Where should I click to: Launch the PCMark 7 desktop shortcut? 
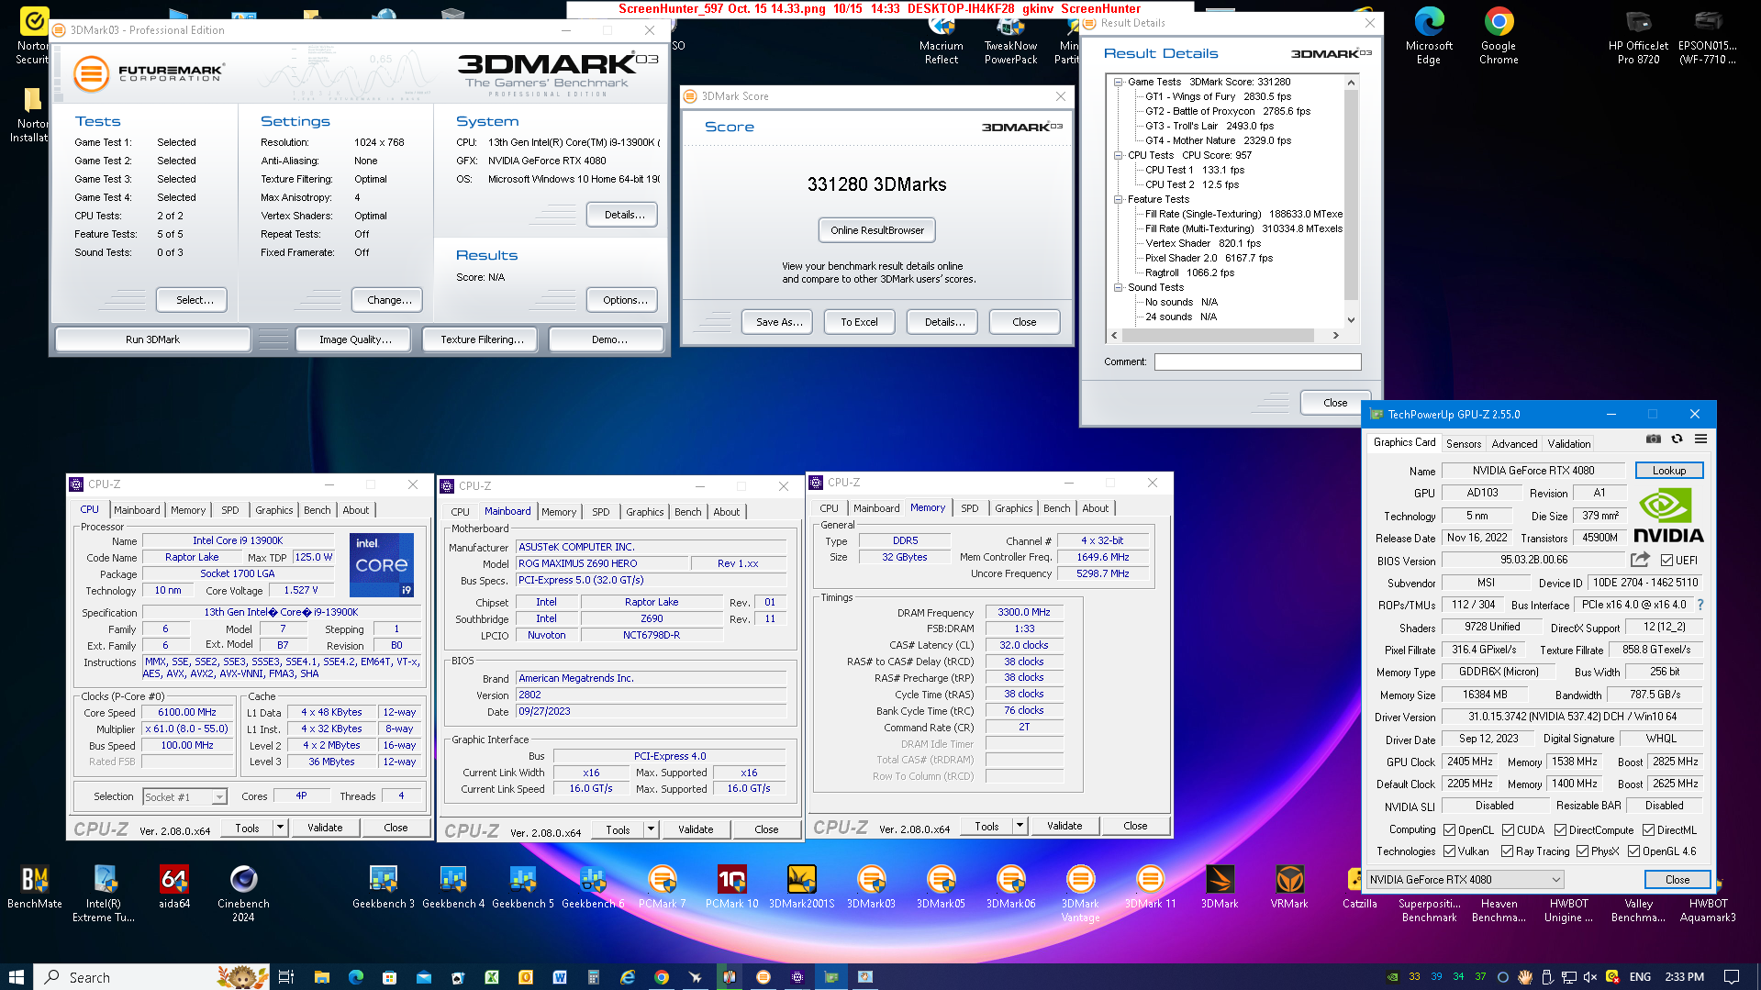tap(663, 887)
